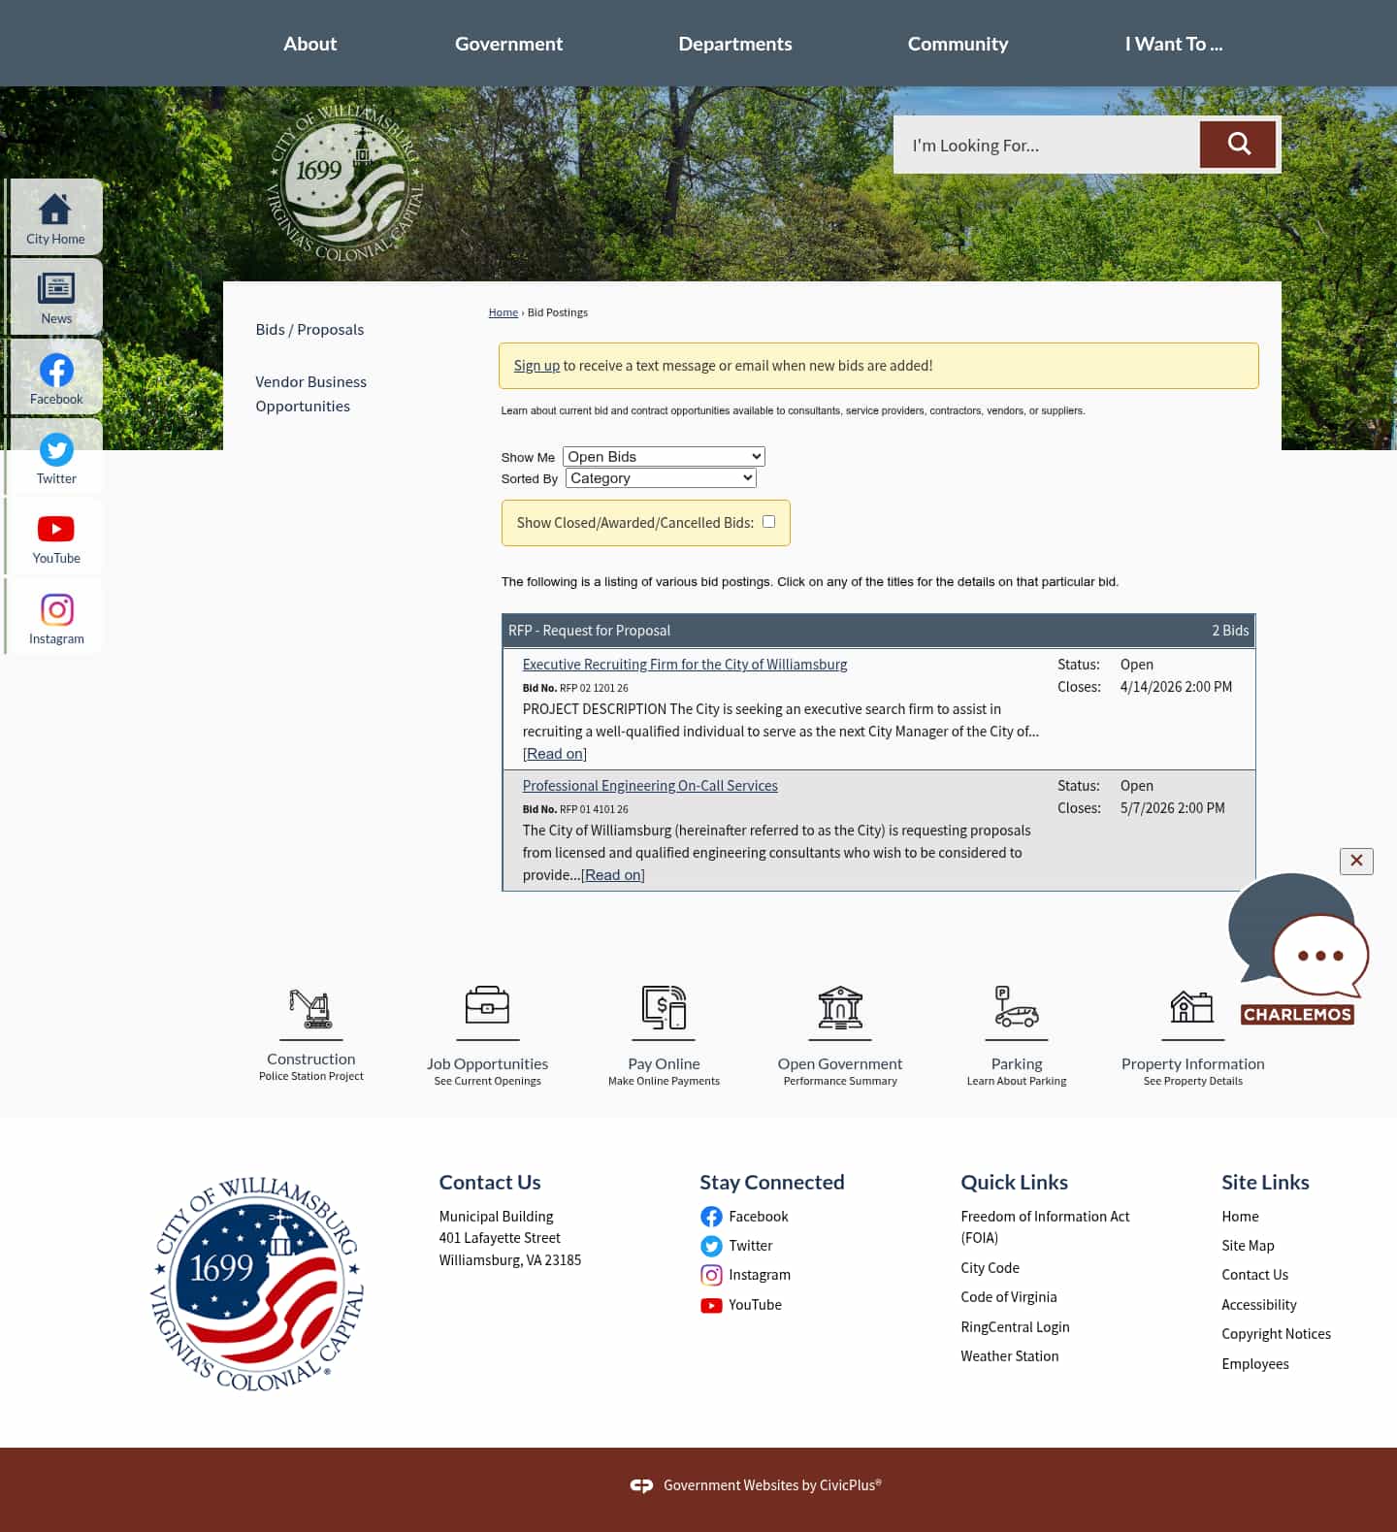Launch the Charlemos chat bubble
Viewport: 1397px width, 1532px height.
[x=1299, y=949]
